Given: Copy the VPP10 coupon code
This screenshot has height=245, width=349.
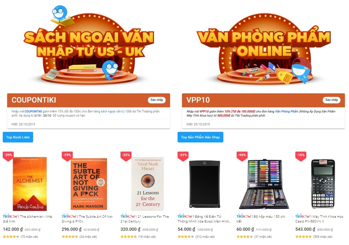Looking at the screenshot, I should coord(332,100).
